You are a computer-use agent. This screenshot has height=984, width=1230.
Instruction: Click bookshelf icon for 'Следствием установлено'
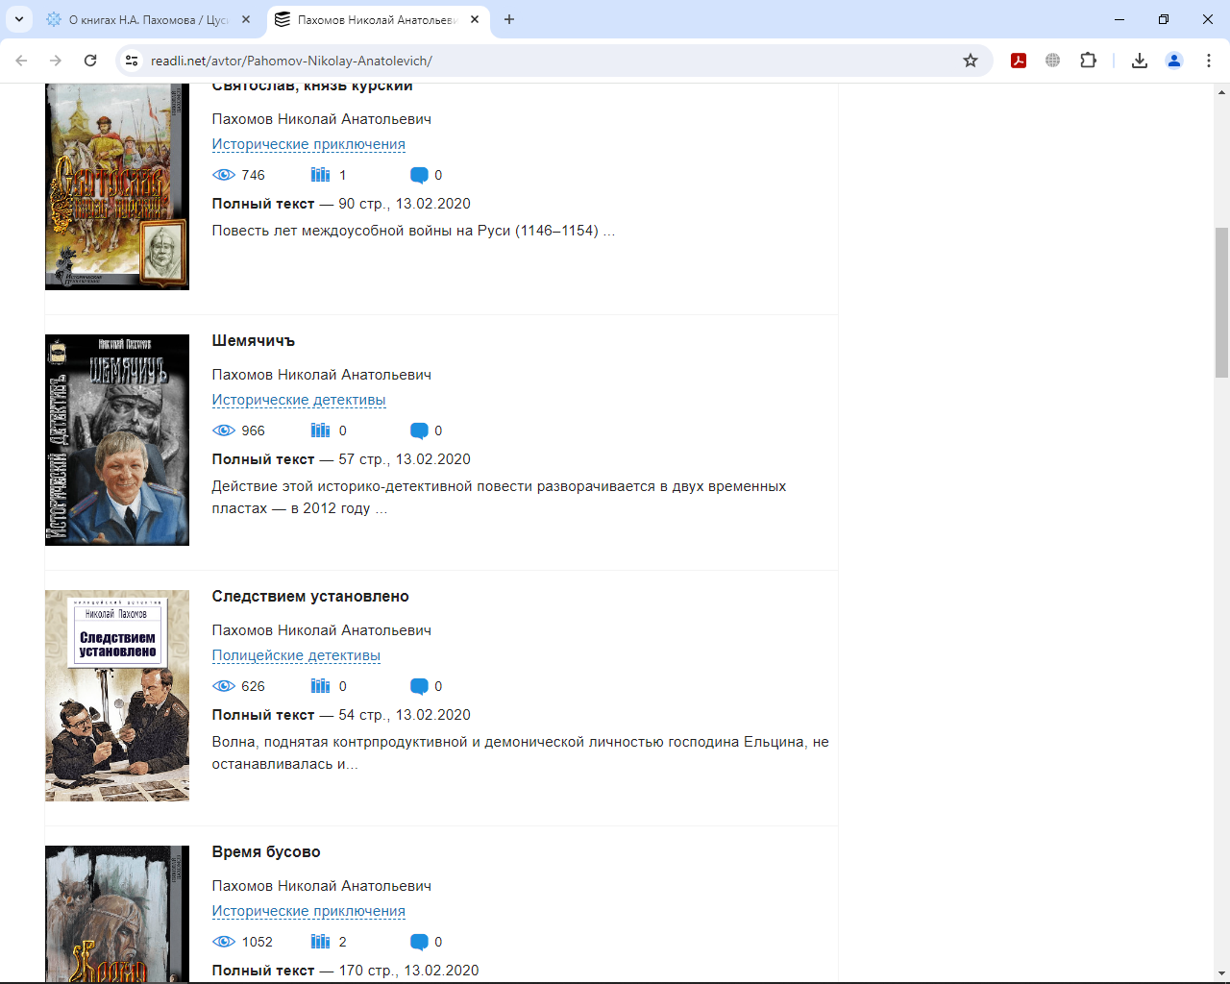pyautogui.click(x=320, y=686)
